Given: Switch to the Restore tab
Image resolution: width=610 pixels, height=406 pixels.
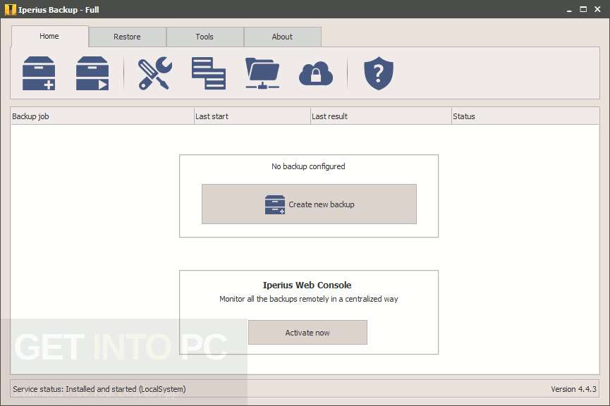Looking at the screenshot, I should pyautogui.click(x=127, y=37).
